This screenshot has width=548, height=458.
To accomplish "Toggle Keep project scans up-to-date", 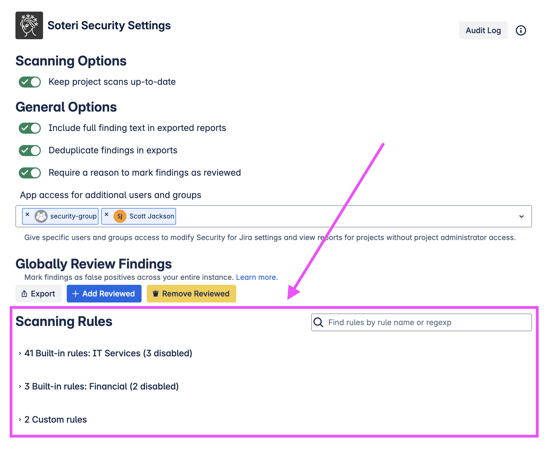I will pos(30,82).
